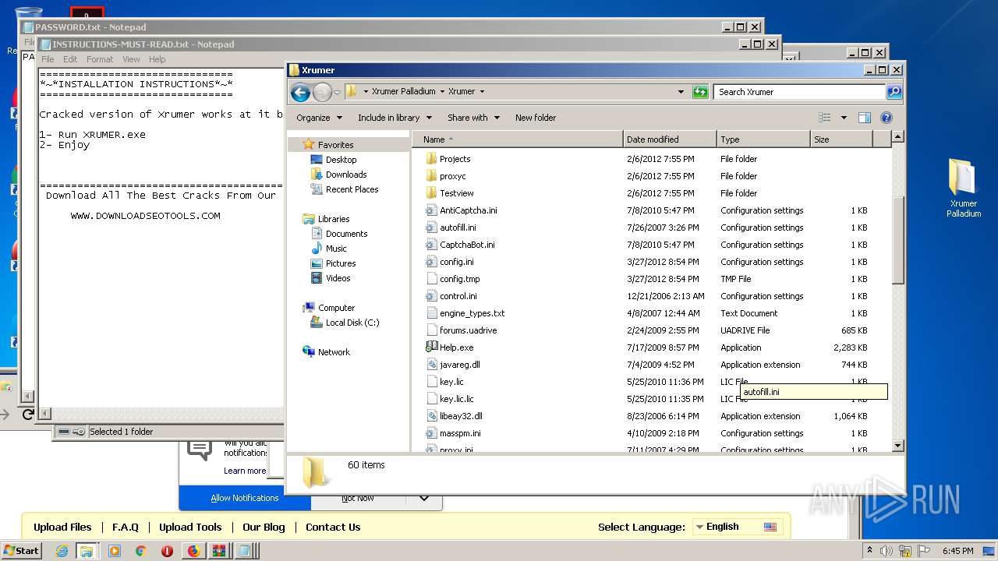Click Allow Notifications button
The image size is (998, 561).
click(245, 498)
